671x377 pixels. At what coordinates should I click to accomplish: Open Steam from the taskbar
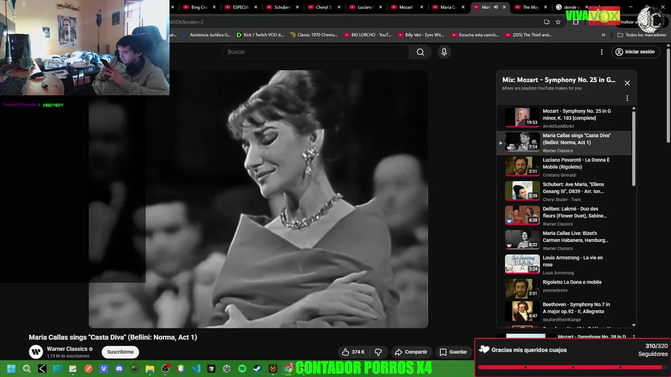pyautogui.click(x=257, y=369)
